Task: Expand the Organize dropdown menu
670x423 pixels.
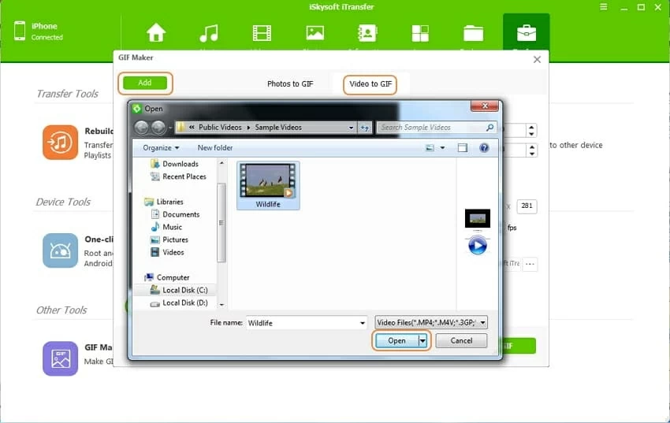Action: 161,148
